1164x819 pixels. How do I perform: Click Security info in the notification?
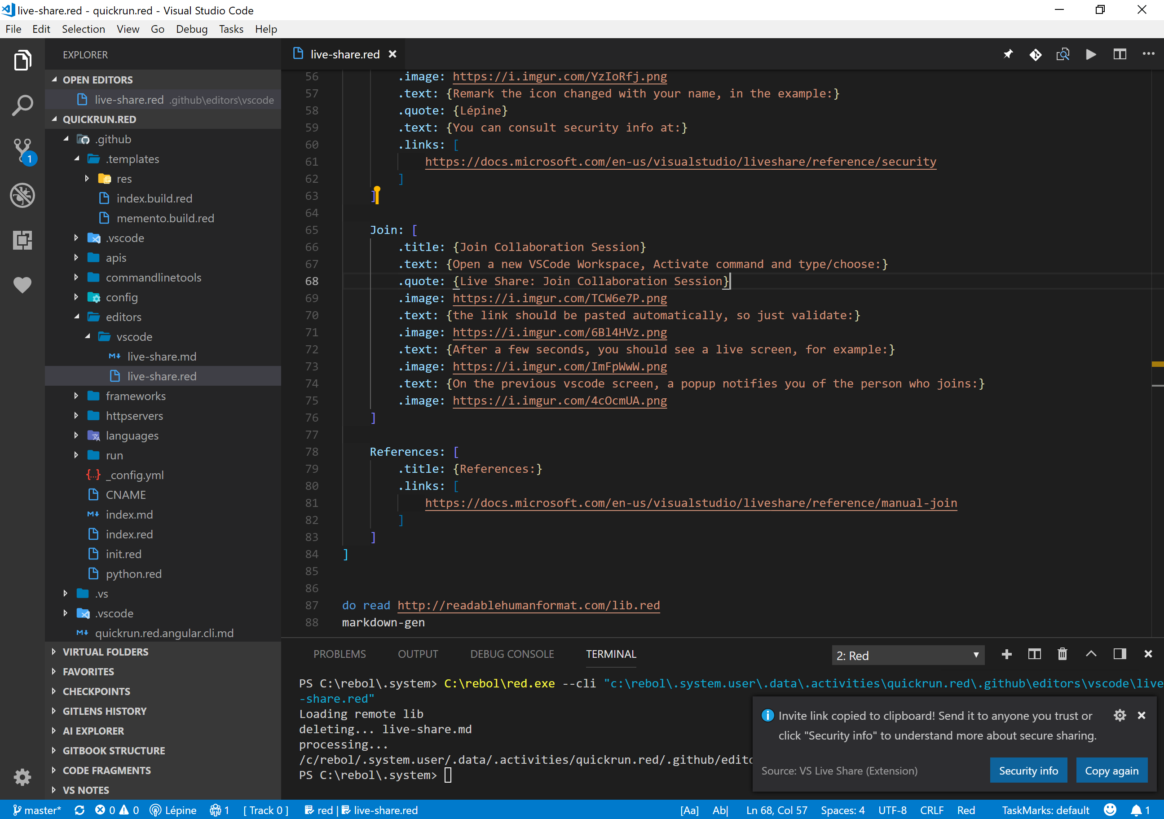click(x=1028, y=770)
